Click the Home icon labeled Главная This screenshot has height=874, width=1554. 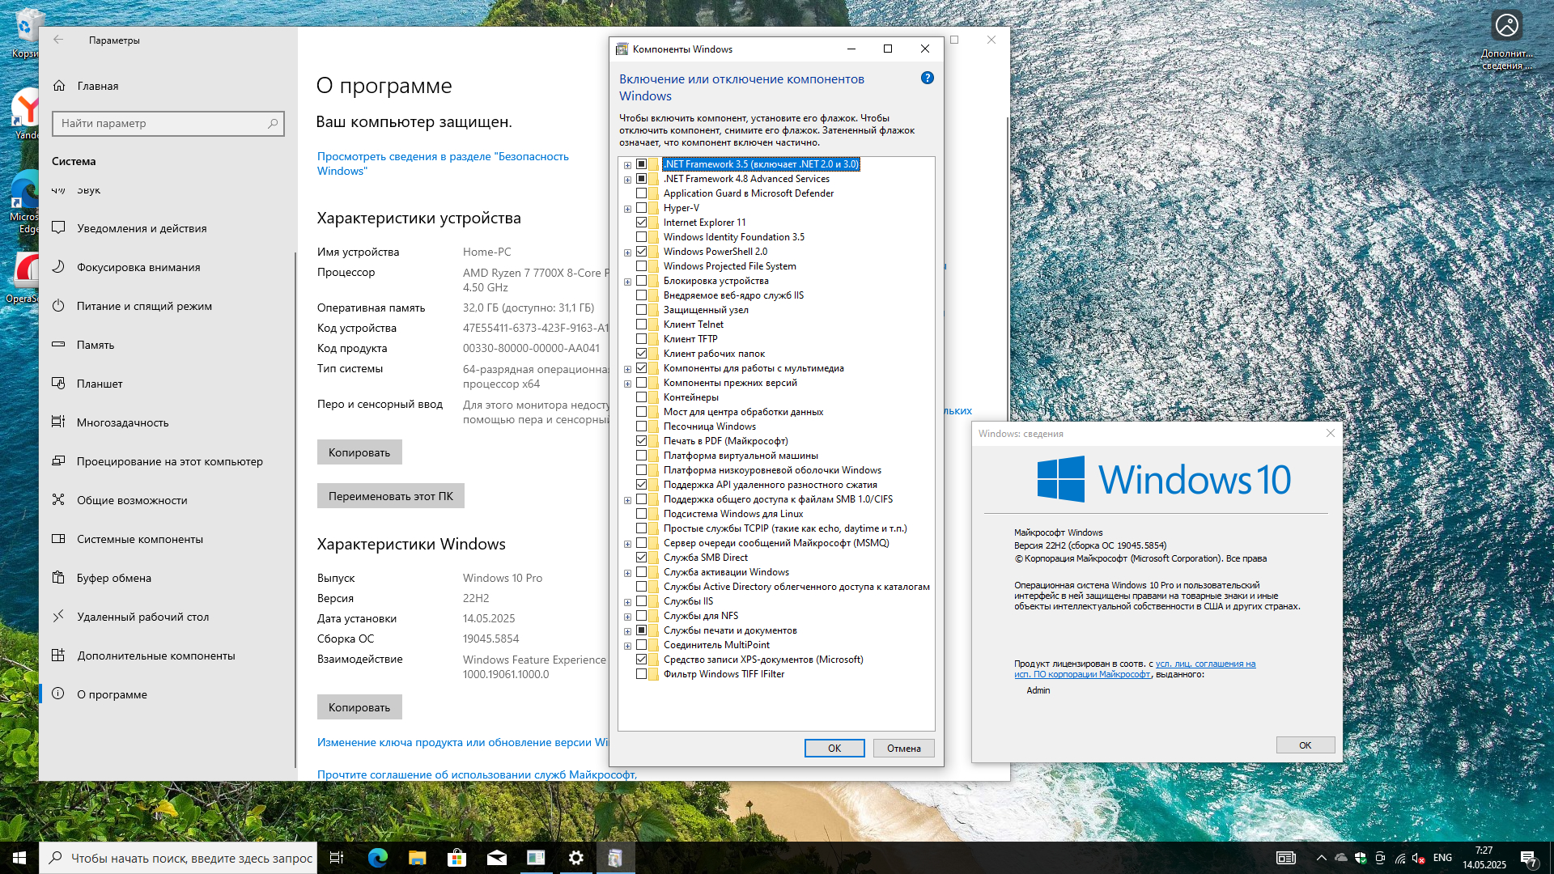tap(59, 86)
